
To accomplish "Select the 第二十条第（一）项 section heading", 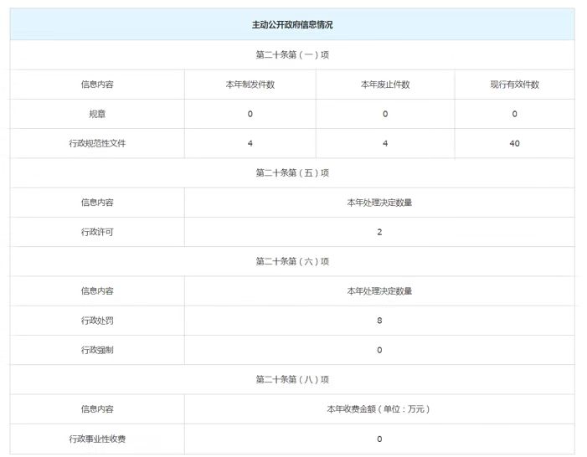I will click(x=292, y=54).
